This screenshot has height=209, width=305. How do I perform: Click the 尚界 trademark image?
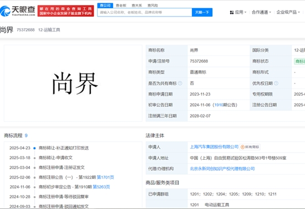tap(73, 83)
